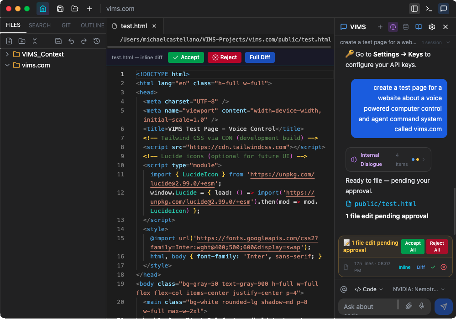The image size is (456, 319).
Task: Click the red macOS close window button
Action: coord(9,9)
